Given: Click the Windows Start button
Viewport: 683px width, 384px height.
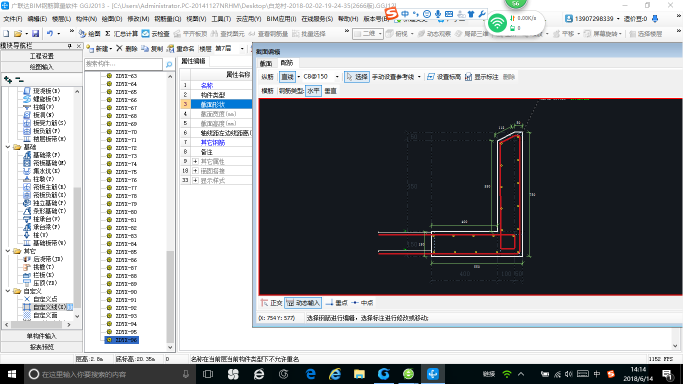Looking at the screenshot, I should [x=11, y=373].
